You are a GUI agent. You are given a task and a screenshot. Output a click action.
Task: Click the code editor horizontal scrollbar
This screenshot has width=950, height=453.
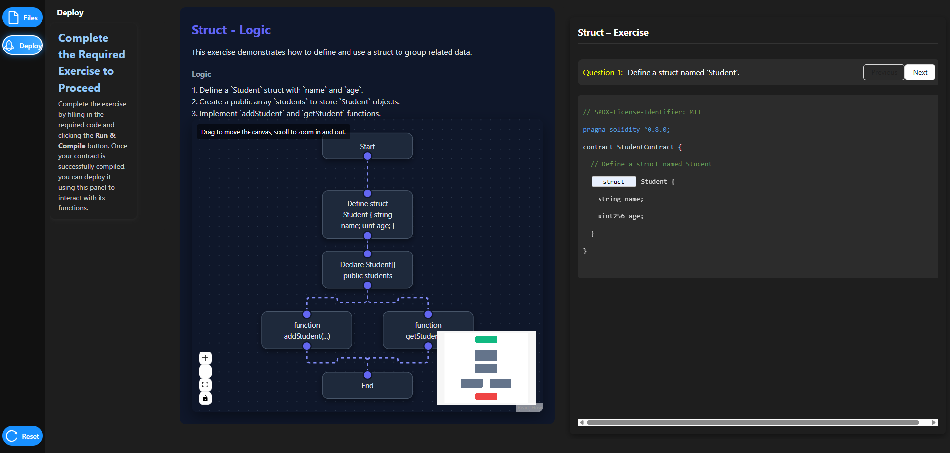(x=752, y=422)
